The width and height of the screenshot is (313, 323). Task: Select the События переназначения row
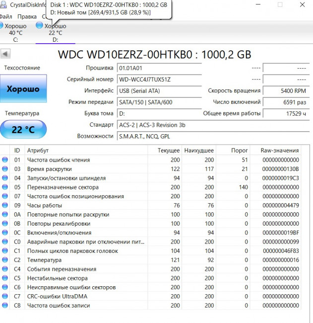point(150,269)
